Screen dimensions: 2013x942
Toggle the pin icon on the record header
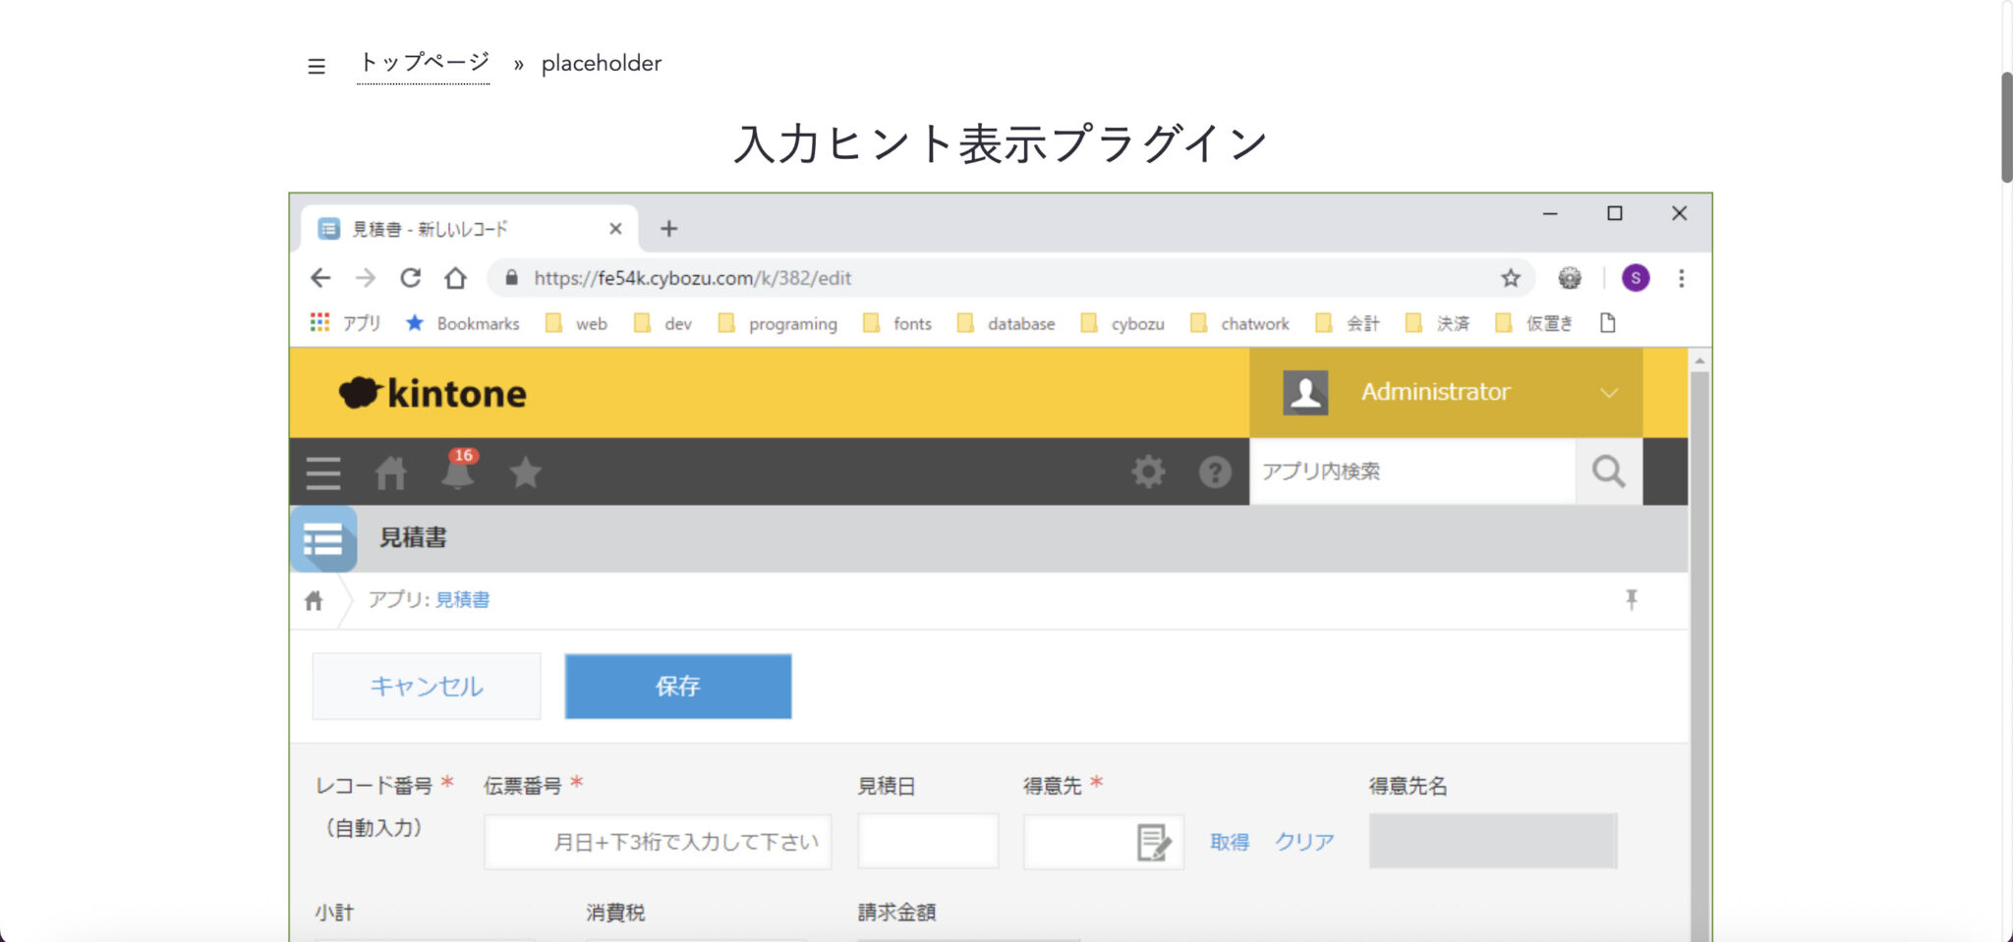[1633, 599]
